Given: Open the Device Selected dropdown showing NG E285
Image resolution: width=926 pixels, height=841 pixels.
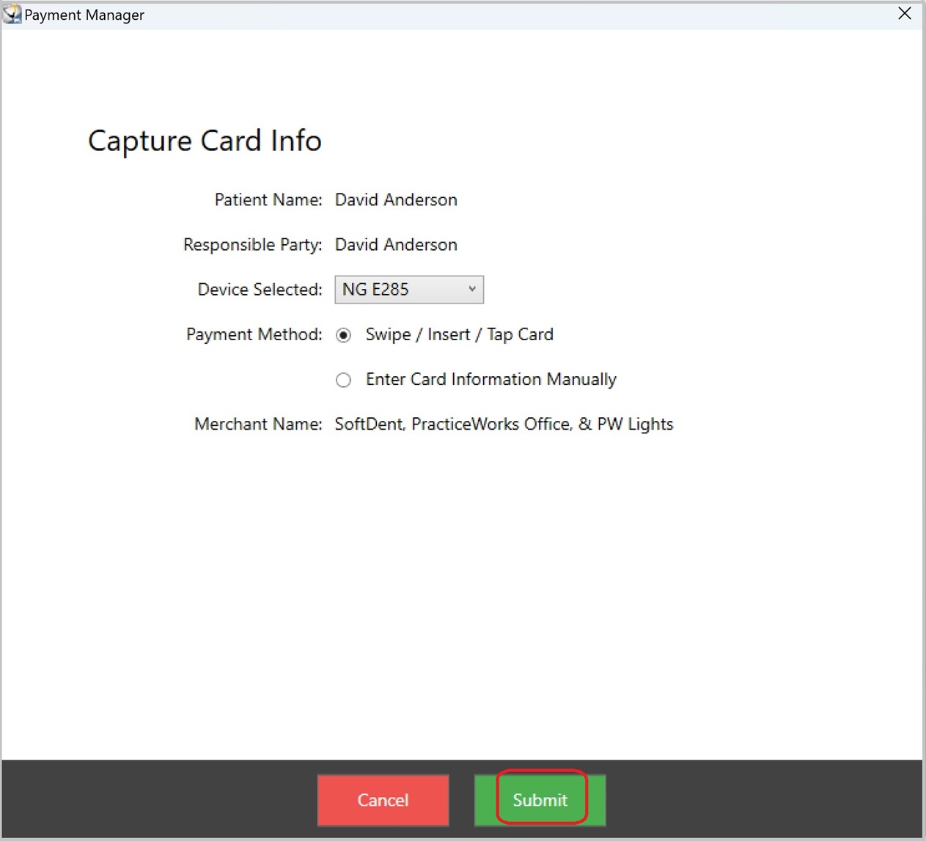Looking at the screenshot, I should 408,290.
